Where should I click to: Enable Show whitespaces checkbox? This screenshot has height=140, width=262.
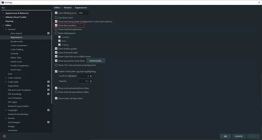(56, 33)
